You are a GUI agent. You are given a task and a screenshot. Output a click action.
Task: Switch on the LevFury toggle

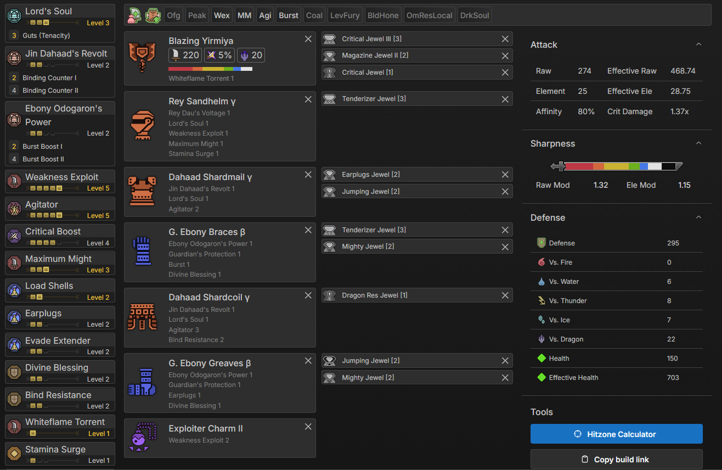coord(345,15)
